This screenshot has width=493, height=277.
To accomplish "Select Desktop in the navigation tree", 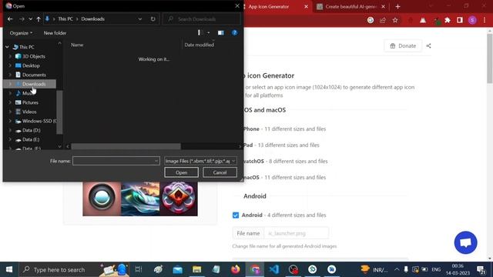I will 31,65.
